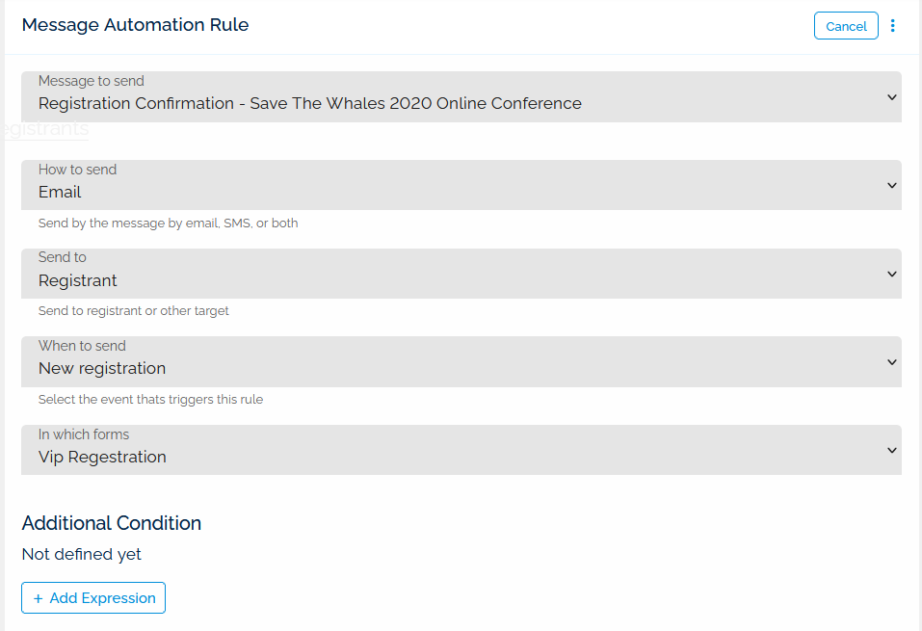Click the email, SMS, or both helper text
922x631 pixels.
click(x=168, y=223)
